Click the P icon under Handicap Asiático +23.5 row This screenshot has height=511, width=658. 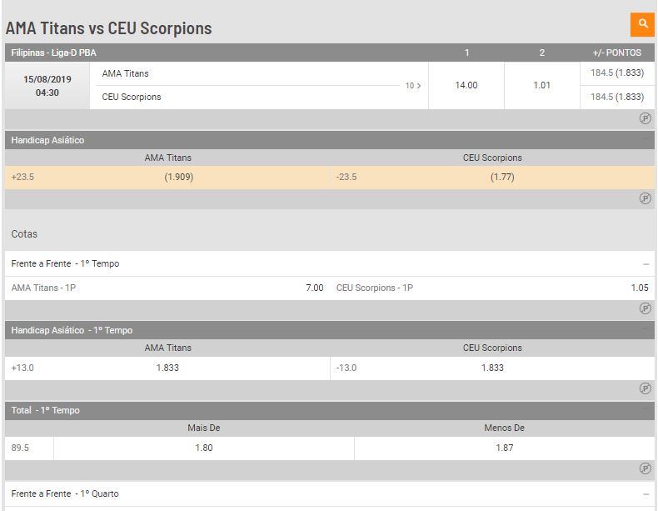click(645, 198)
